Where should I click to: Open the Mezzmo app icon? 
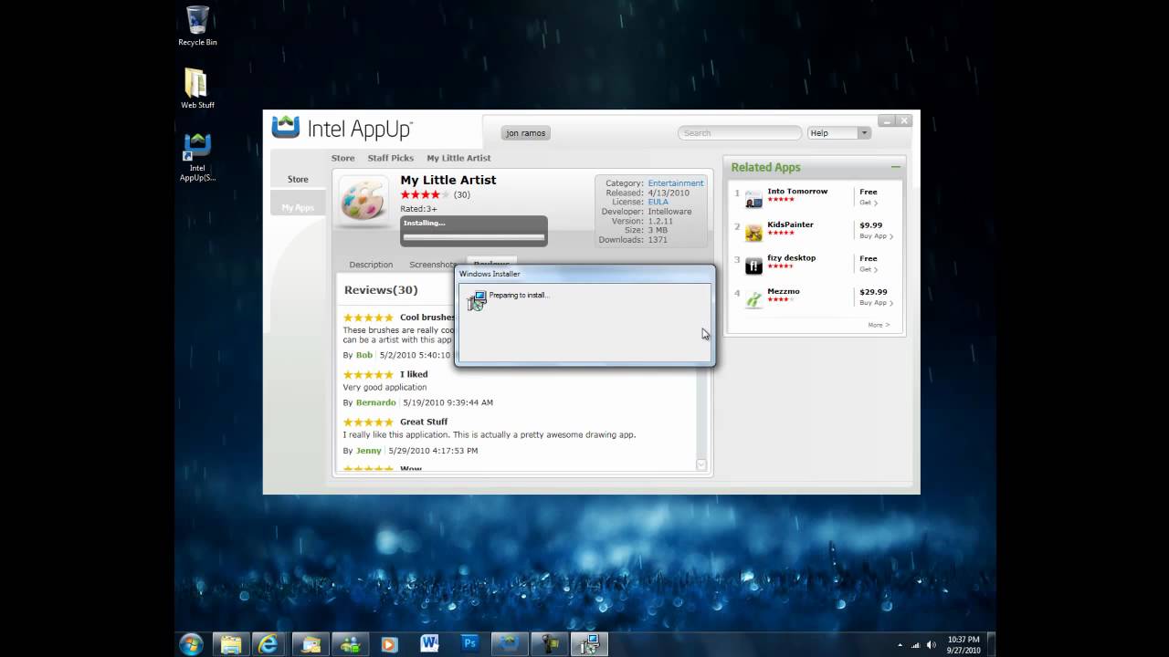753,298
